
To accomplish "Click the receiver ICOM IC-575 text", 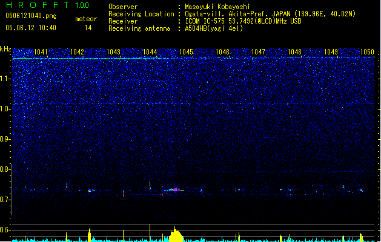I will pyautogui.click(x=244, y=21).
